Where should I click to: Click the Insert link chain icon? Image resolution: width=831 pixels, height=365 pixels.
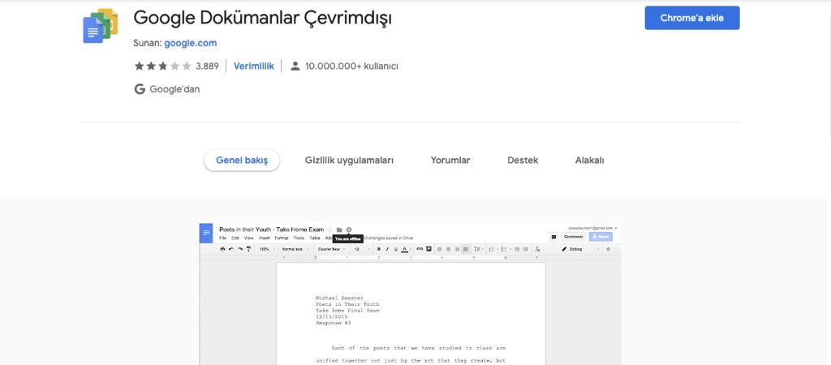click(420, 249)
